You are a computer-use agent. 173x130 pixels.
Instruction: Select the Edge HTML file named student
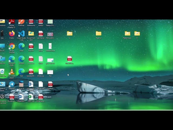21,59
